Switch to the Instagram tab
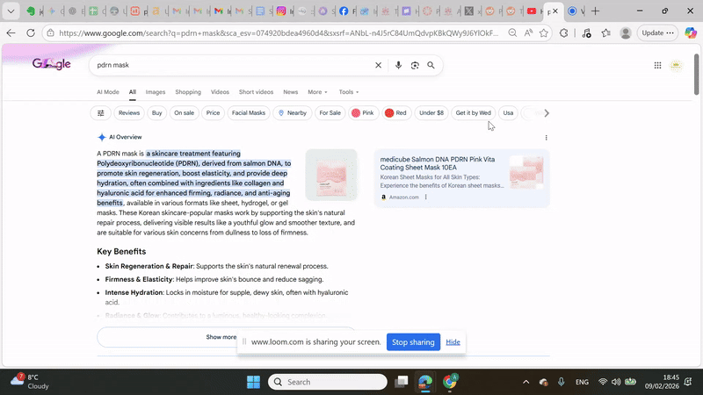 pos(281,11)
